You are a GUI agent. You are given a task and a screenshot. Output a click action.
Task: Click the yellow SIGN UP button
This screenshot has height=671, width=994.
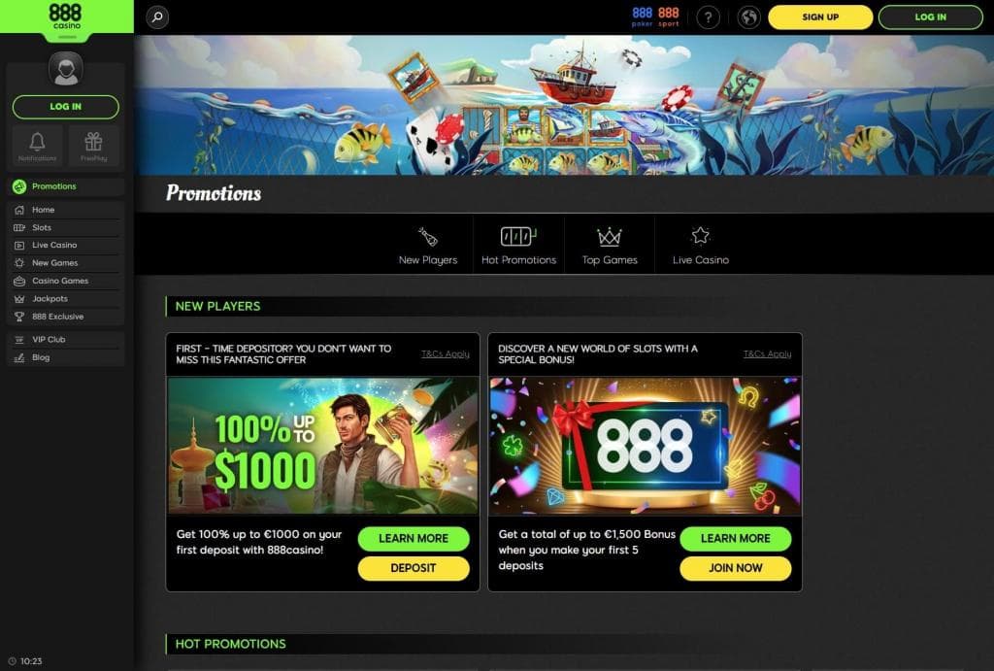coord(820,17)
